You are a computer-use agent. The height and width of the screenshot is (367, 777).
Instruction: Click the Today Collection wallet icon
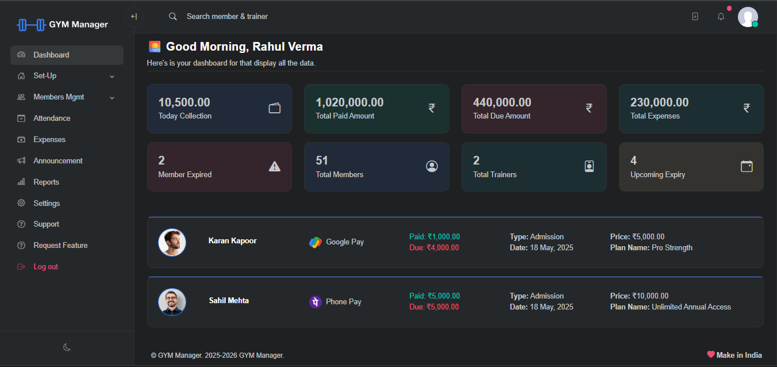click(x=275, y=108)
